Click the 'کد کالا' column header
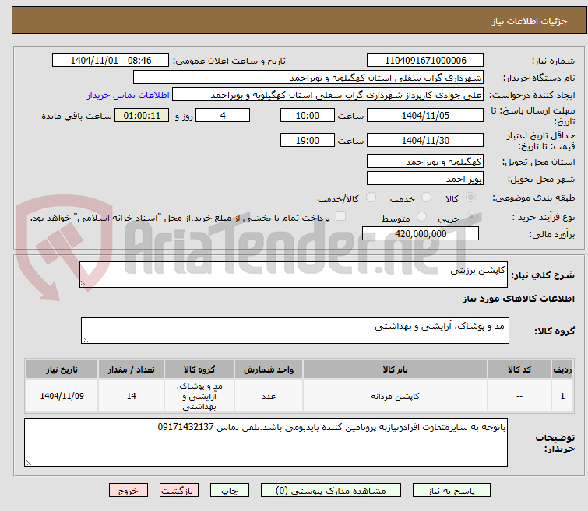Viewport: 588px width, 511px height. tap(519, 369)
